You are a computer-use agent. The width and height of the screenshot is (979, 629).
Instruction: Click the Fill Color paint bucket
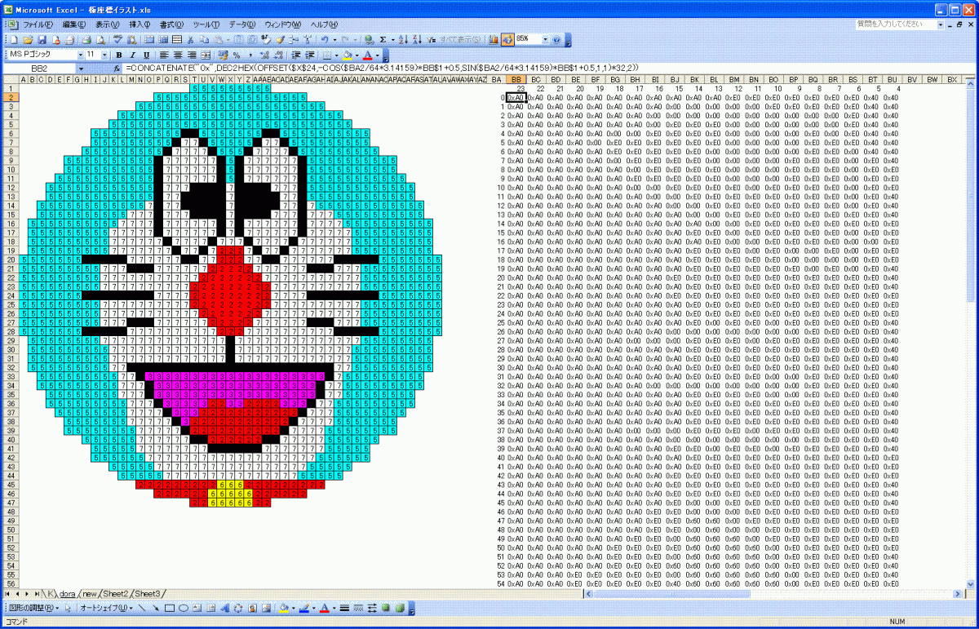[348, 55]
